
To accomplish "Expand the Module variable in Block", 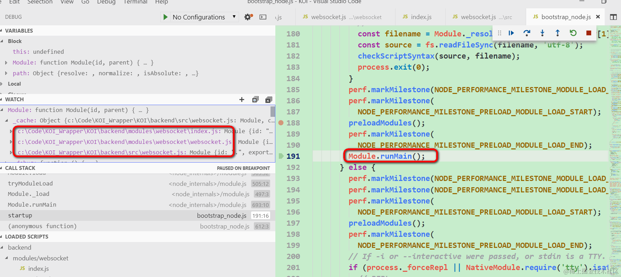I will point(6,62).
